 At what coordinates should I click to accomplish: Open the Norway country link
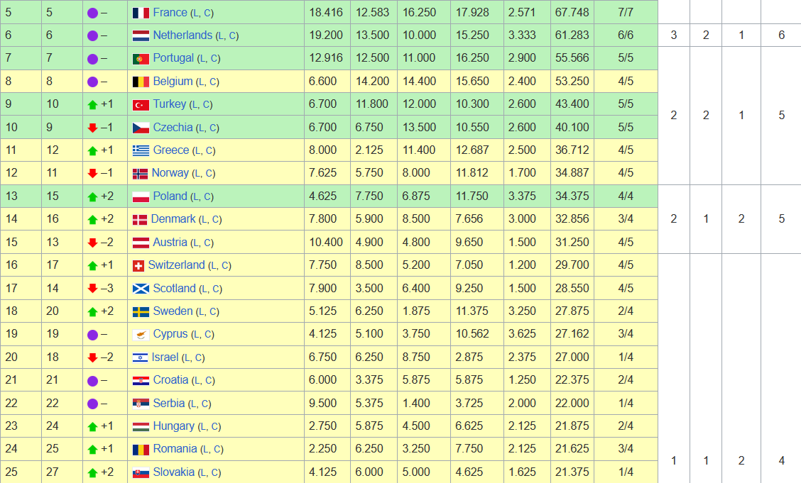tap(170, 172)
